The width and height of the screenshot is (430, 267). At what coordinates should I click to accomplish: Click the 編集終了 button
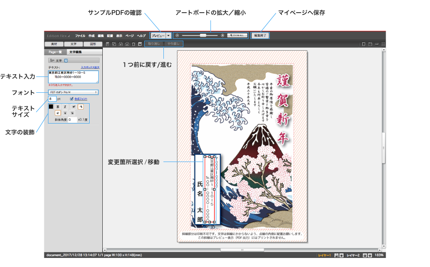click(x=260, y=35)
